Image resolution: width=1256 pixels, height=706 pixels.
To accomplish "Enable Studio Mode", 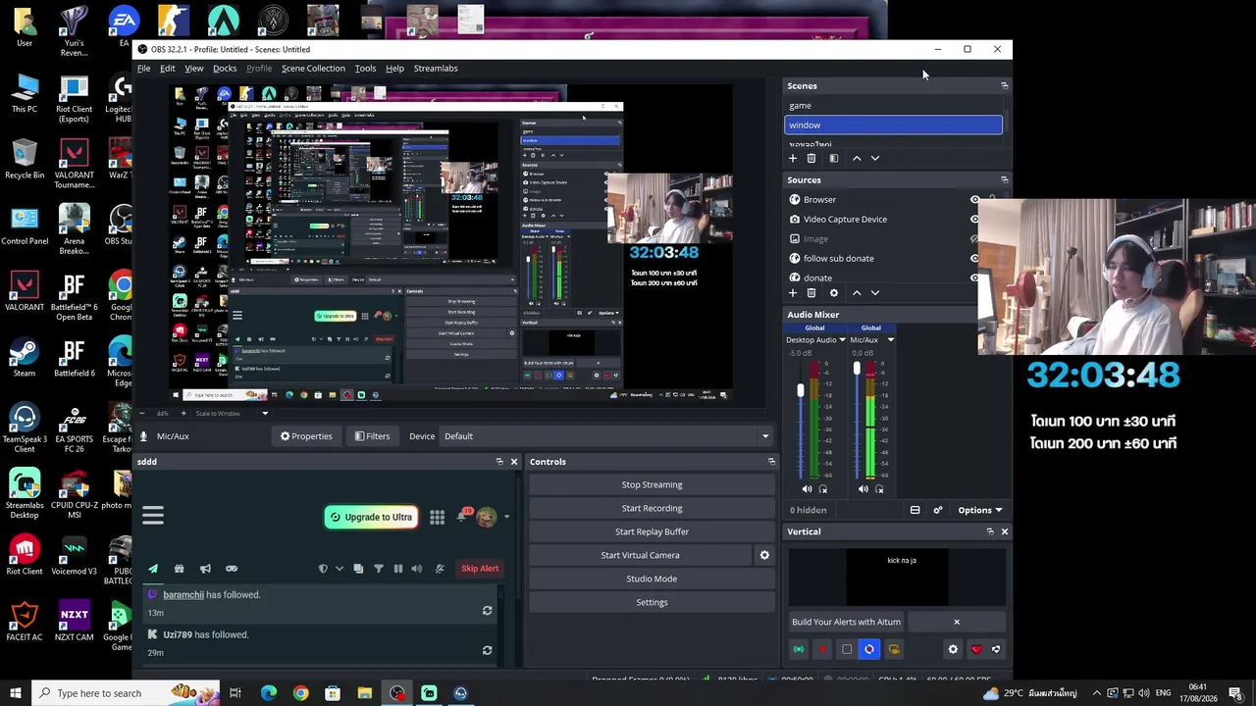I will (x=652, y=579).
